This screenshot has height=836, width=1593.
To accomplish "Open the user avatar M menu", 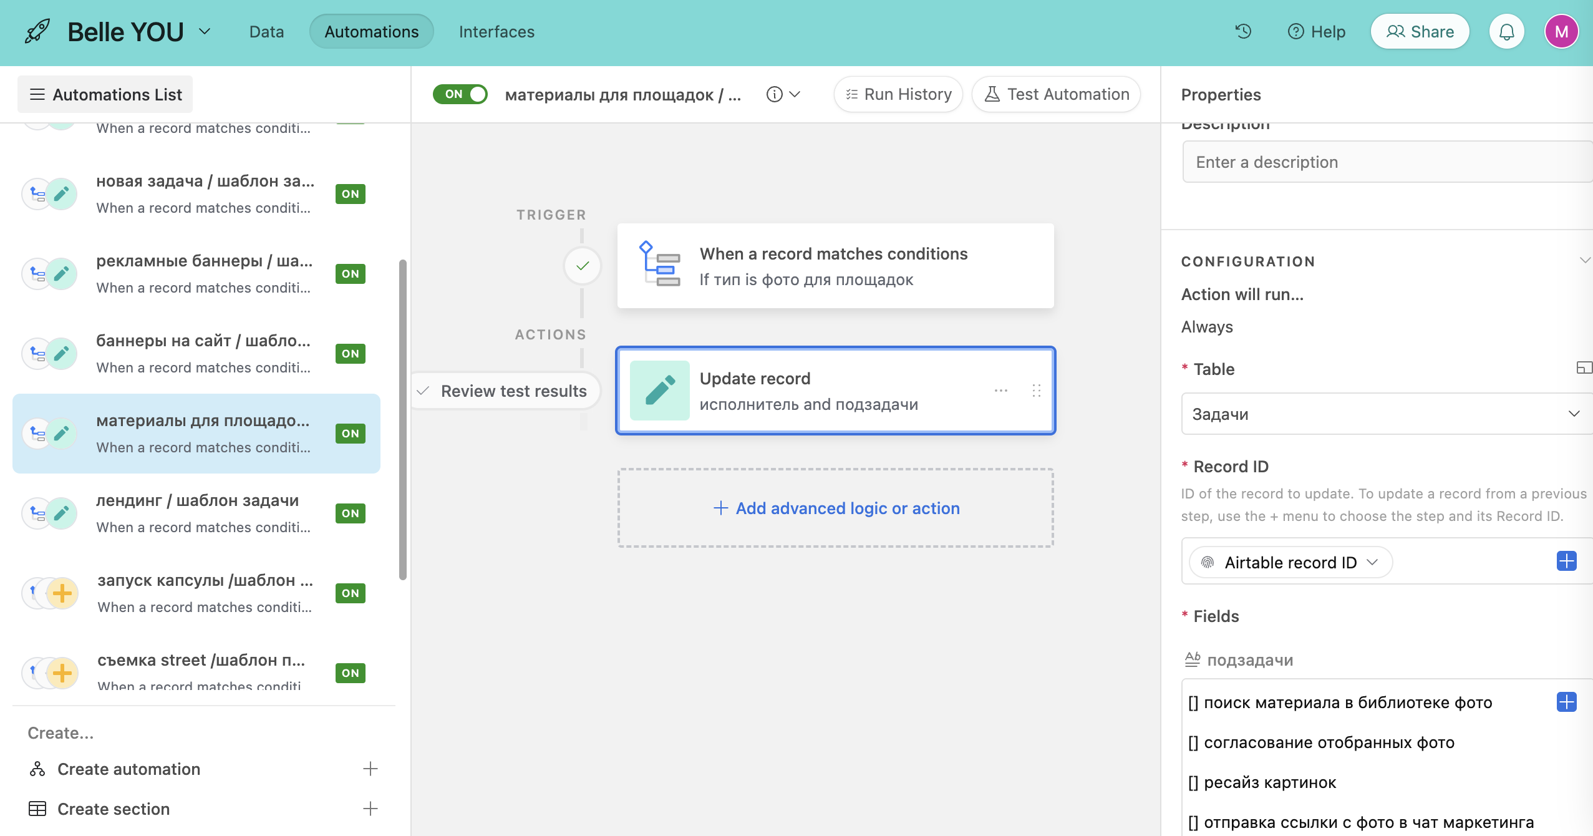I will (x=1561, y=31).
